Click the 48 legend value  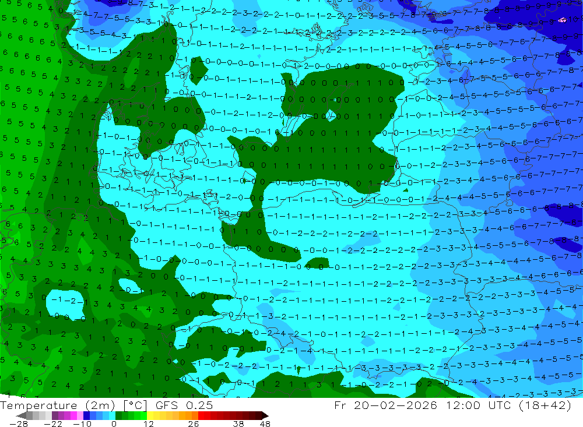(x=265, y=424)
